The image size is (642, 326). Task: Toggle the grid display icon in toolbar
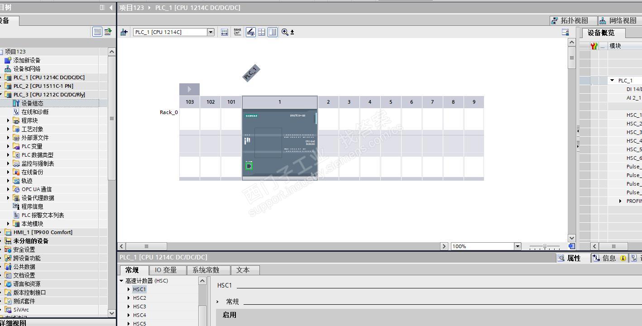pyautogui.click(x=262, y=32)
